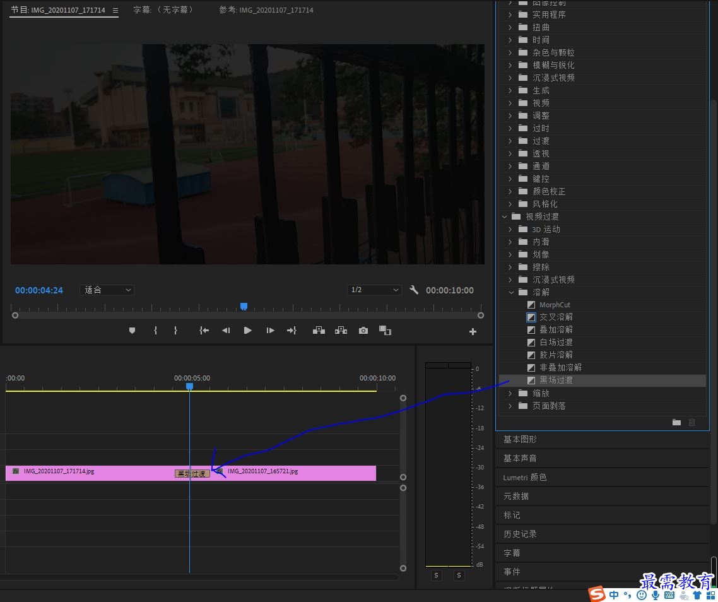Toggle Sogou Chinese 中 input mode
The image size is (718, 602).
614,594
